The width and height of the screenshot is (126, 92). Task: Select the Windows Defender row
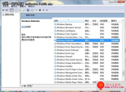point(87,40)
